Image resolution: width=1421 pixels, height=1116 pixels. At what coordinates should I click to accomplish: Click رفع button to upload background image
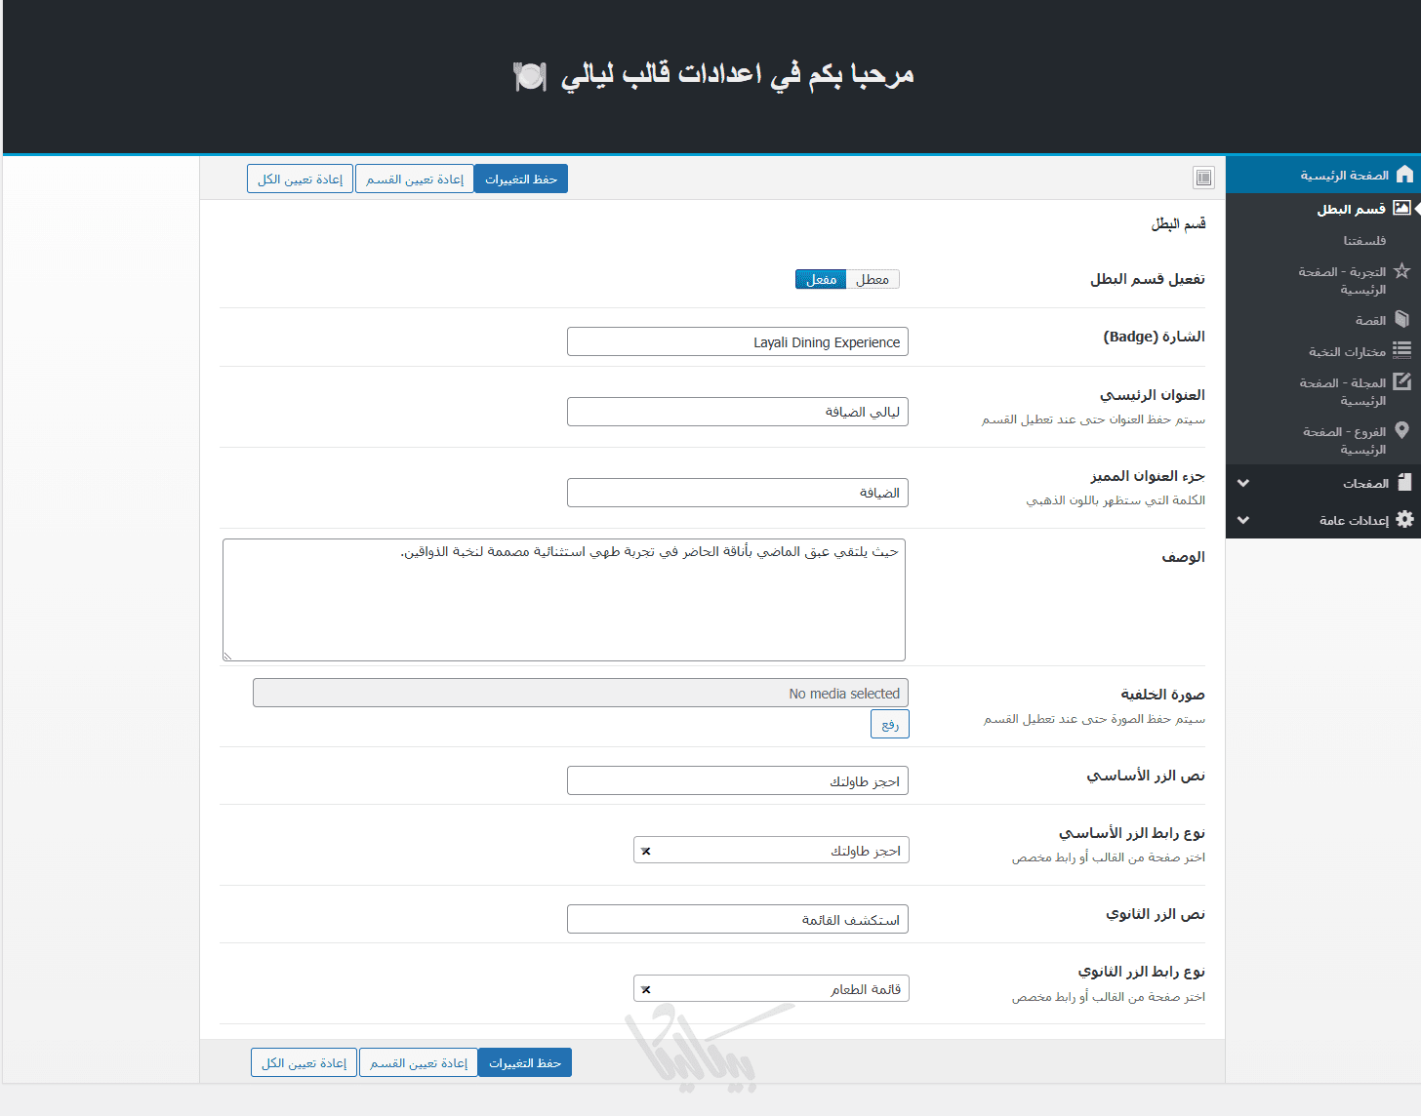[890, 724]
